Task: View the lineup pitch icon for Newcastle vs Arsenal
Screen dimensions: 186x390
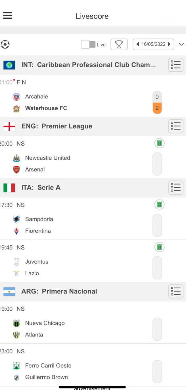Action: [160, 143]
